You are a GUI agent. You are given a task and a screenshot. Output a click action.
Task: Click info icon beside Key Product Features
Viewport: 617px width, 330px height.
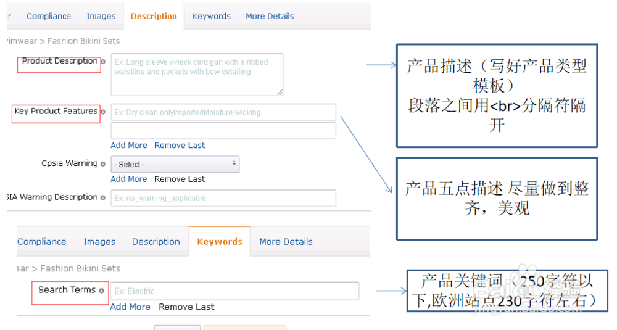[103, 112]
